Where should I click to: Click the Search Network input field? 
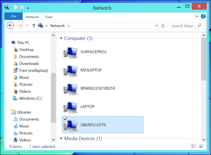point(183,26)
